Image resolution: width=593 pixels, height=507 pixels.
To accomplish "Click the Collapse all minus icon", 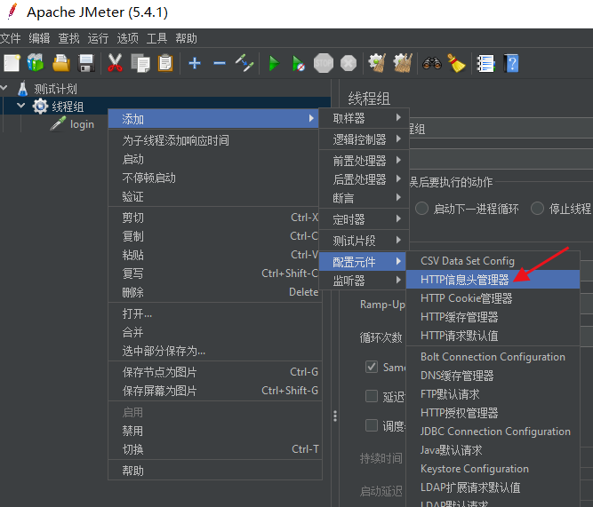I will click(x=220, y=63).
